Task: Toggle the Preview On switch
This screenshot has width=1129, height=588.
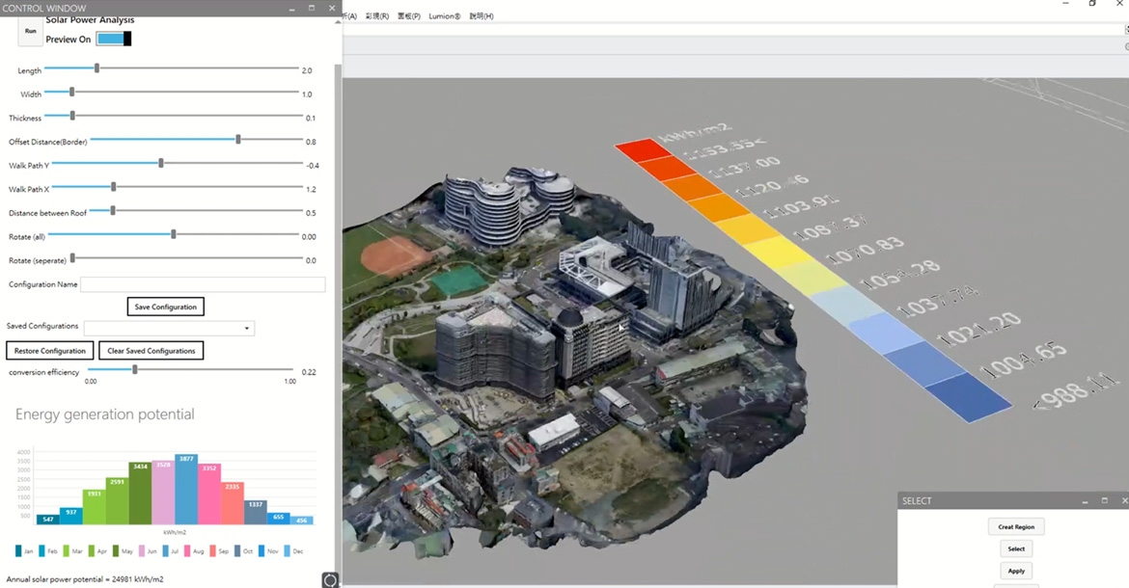Action: pos(114,39)
